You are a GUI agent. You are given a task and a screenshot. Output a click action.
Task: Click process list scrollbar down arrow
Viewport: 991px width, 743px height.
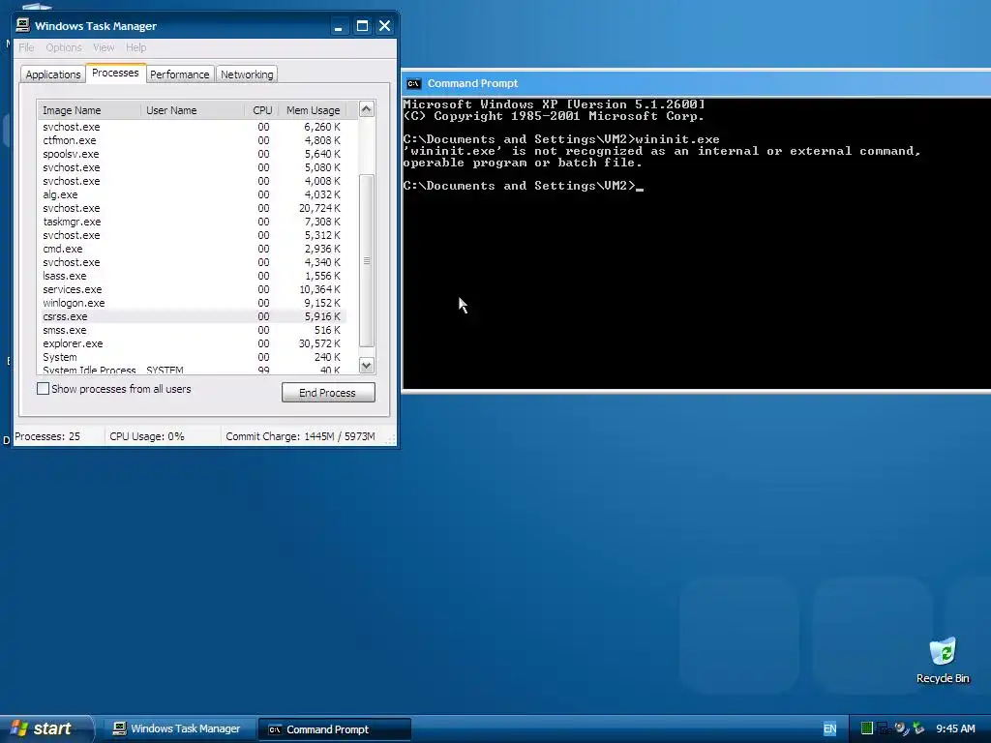[367, 365]
